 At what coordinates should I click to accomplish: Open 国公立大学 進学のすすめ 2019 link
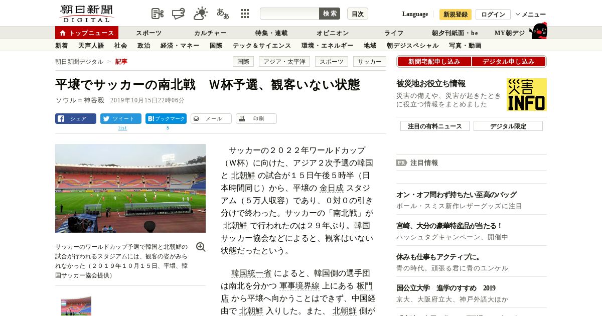[x=446, y=288]
